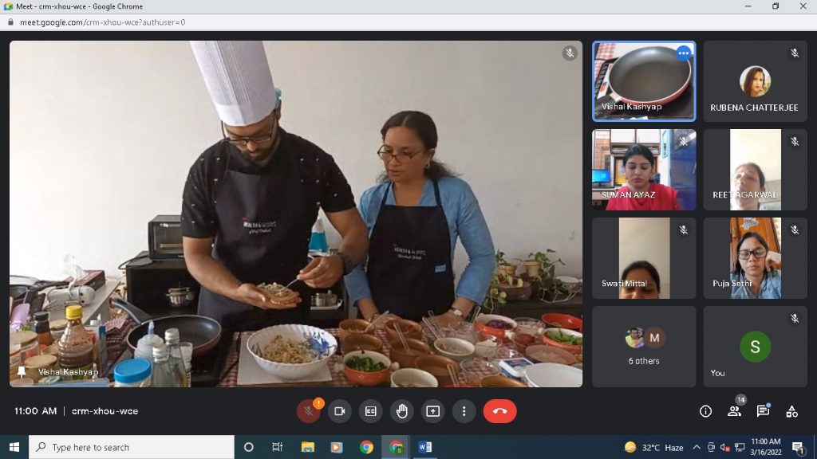The width and height of the screenshot is (817, 459).
Task: Open File Explorer from the taskbar
Action: click(307, 447)
